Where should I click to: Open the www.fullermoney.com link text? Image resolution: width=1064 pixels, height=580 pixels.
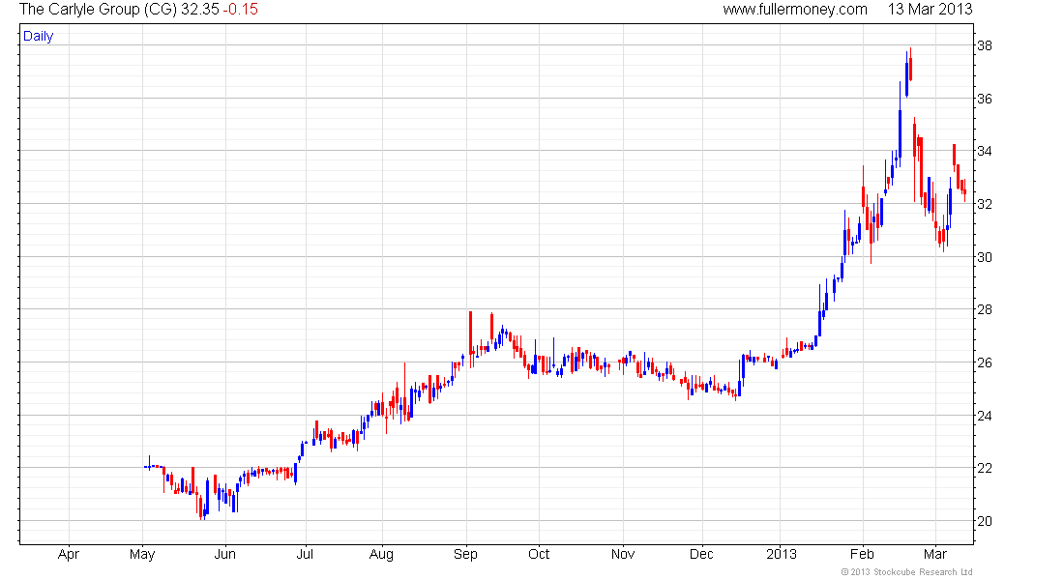[795, 10]
